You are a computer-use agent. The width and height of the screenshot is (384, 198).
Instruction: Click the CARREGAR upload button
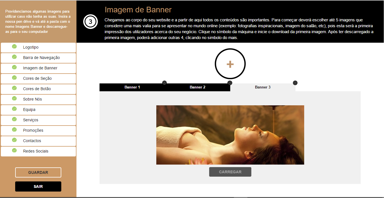pyautogui.click(x=230, y=172)
